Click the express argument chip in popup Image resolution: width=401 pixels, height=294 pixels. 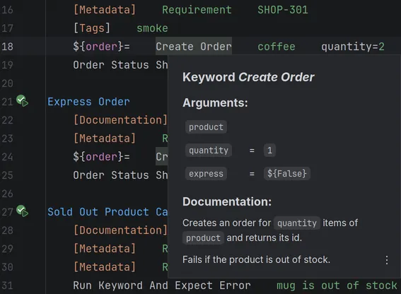coord(206,174)
